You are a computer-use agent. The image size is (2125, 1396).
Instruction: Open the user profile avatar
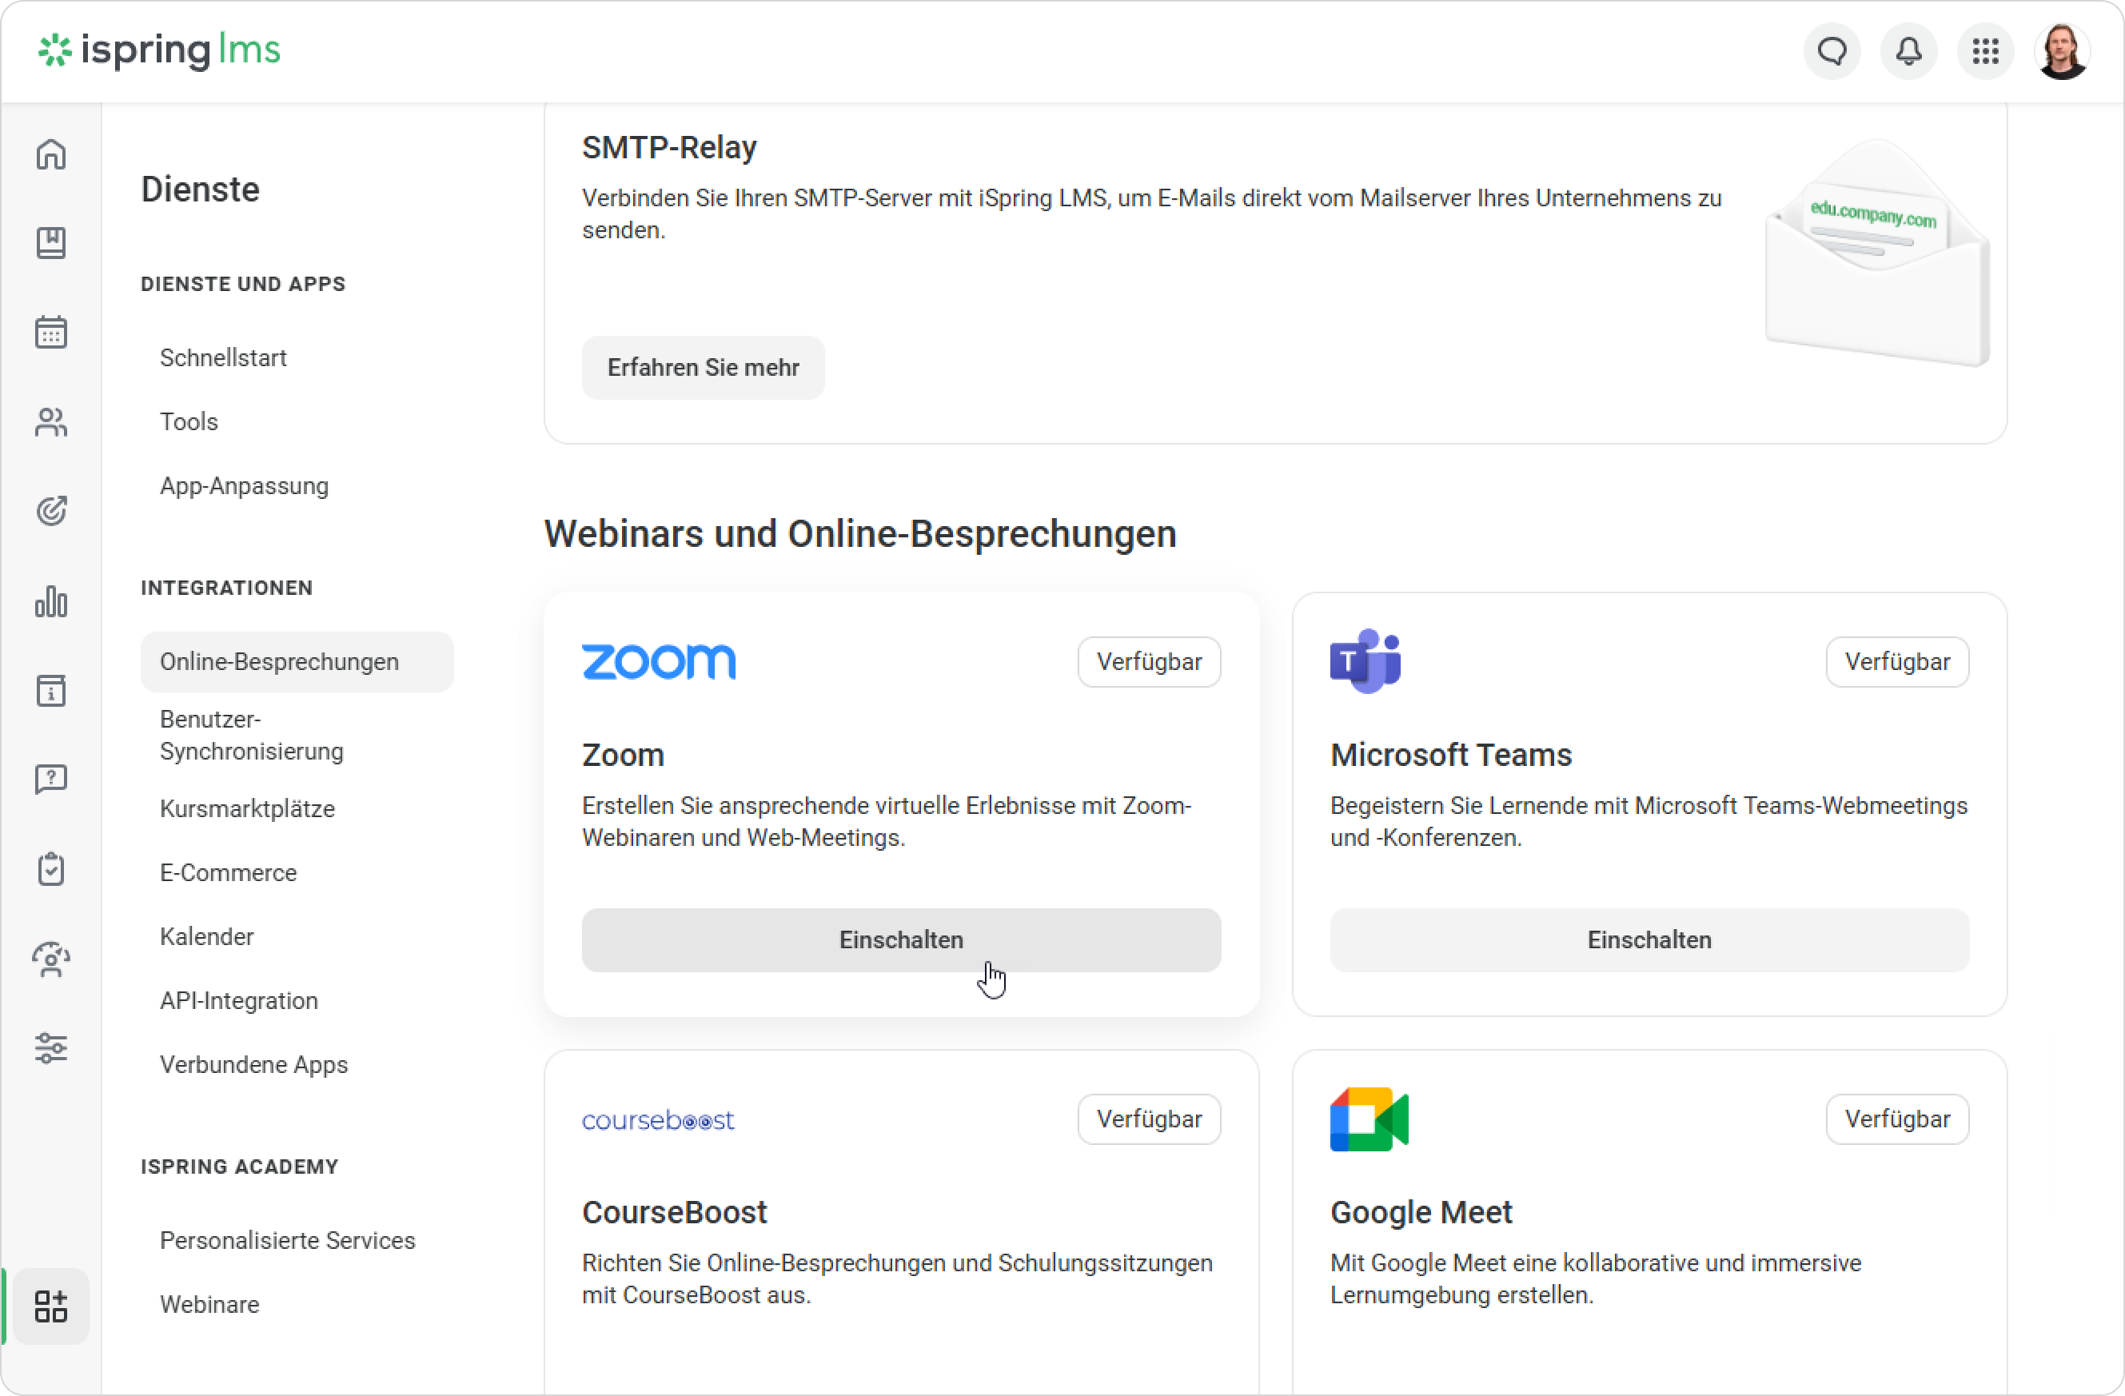(x=2062, y=51)
